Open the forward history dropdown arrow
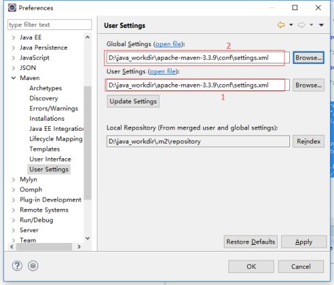This screenshot has height=285, width=334. click(311, 25)
